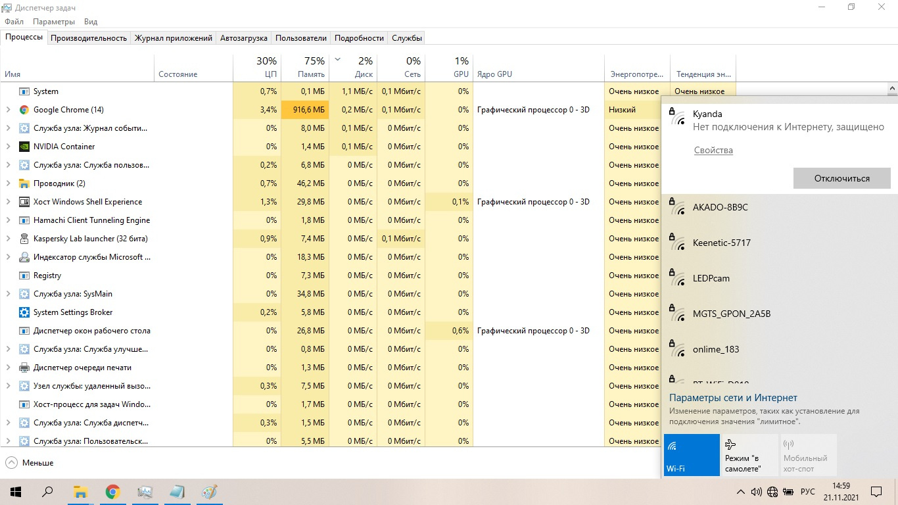Click the System process icon
This screenshot has width=898, height=505.
pyautogui.click(x=24, y=91)
